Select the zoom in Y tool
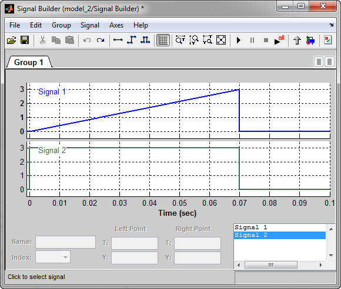 click(194, 40)
